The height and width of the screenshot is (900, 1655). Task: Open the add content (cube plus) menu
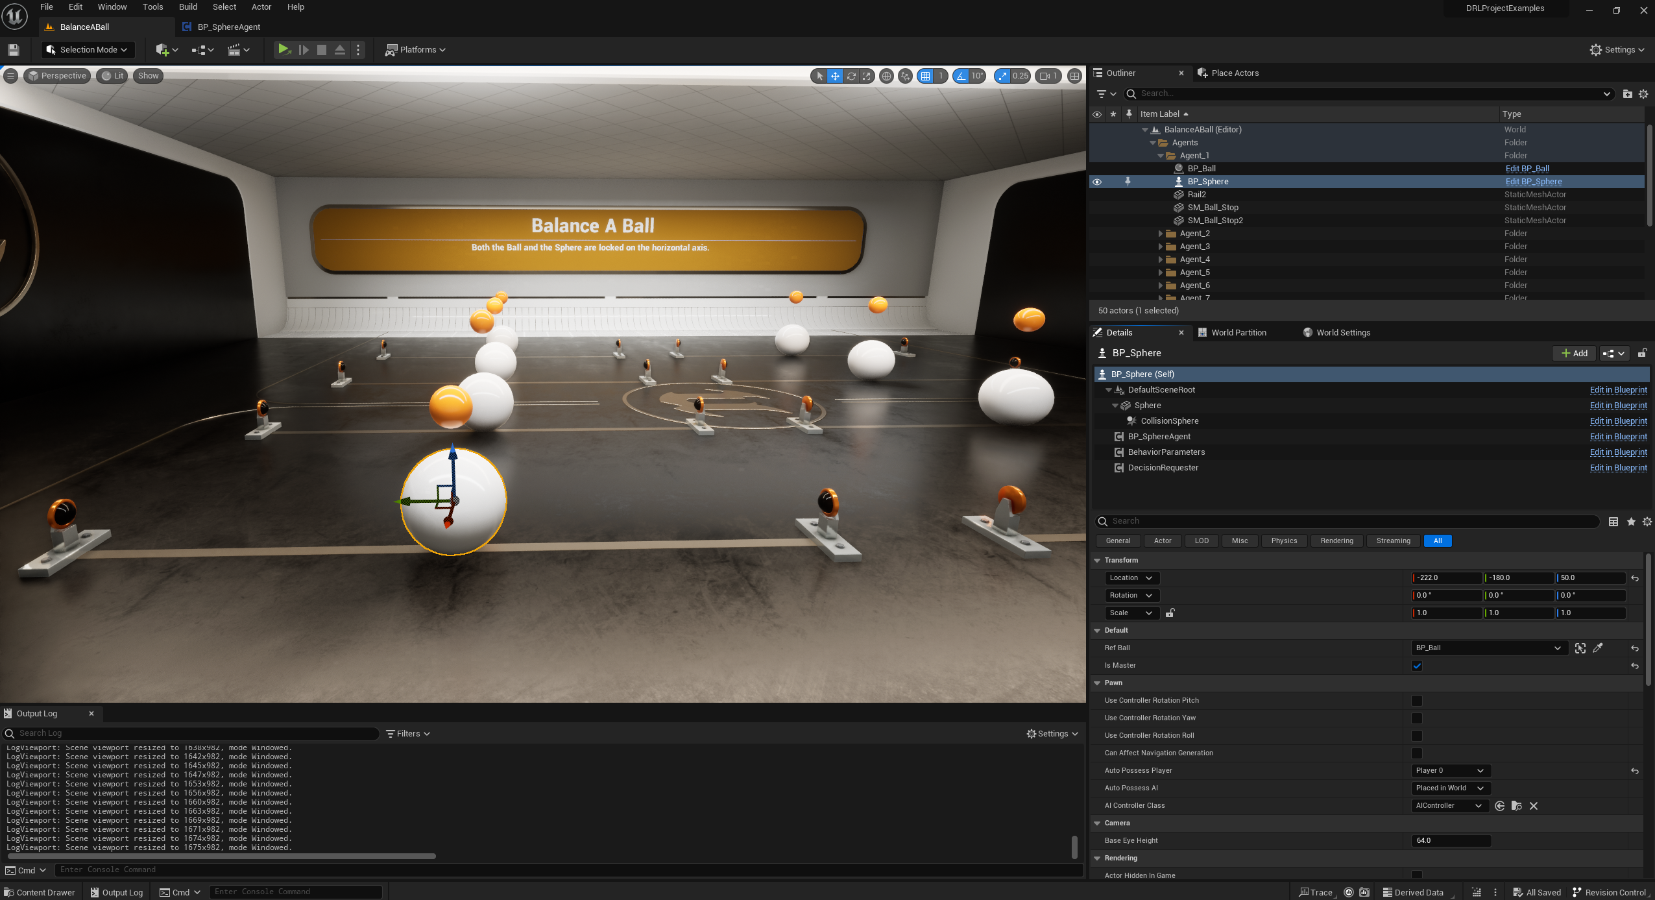pos(167,50)
